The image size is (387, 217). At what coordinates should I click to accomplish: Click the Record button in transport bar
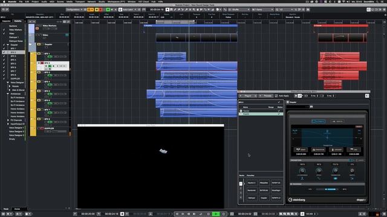pos(224,214)
